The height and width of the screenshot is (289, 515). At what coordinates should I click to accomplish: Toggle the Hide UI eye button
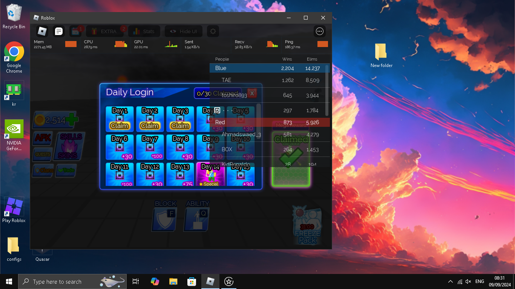(x=184, y=31)
